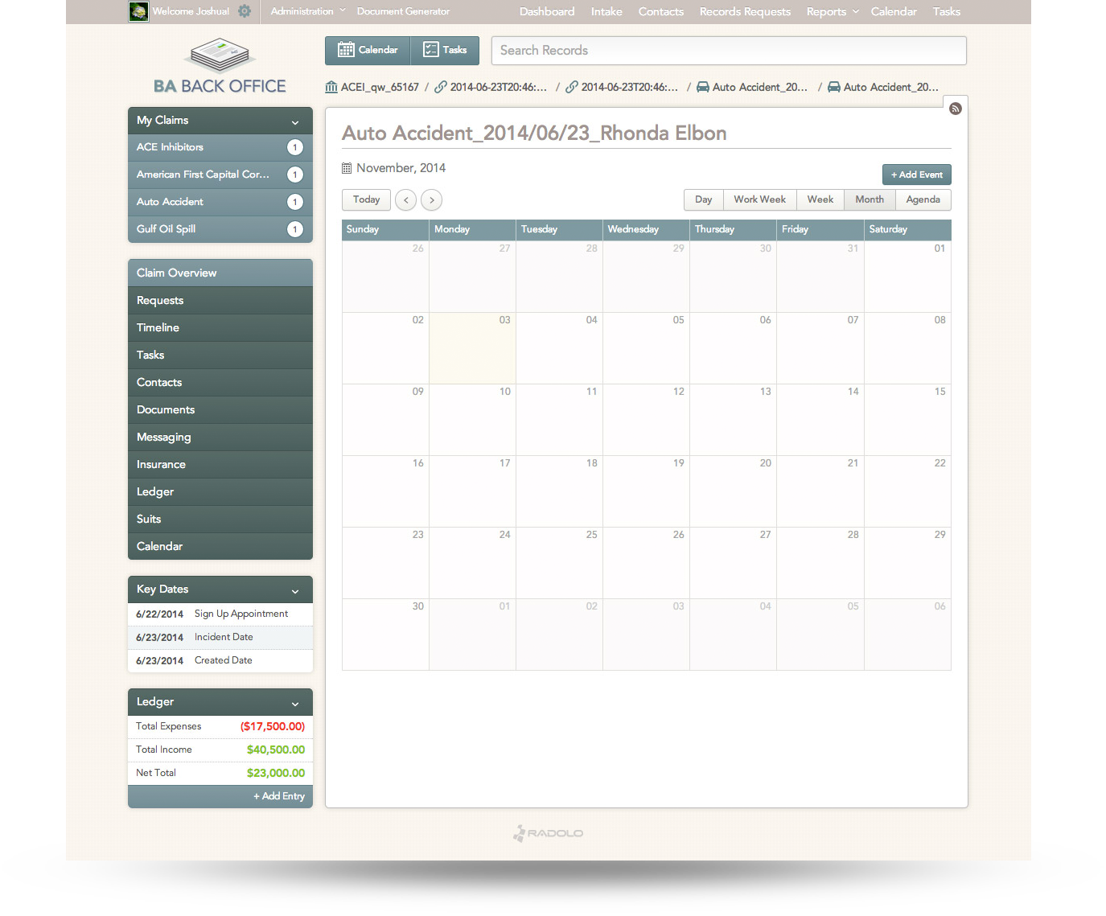Switch the calendar to Week view
The height and width of the screenshot is (916, 1106).
pos(820,199)
